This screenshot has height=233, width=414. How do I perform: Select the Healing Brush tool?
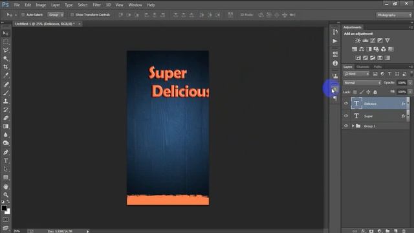(6, 85)
